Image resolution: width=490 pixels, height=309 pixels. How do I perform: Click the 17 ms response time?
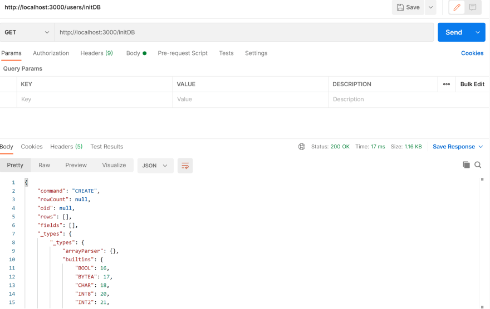[x=378, y=147]
